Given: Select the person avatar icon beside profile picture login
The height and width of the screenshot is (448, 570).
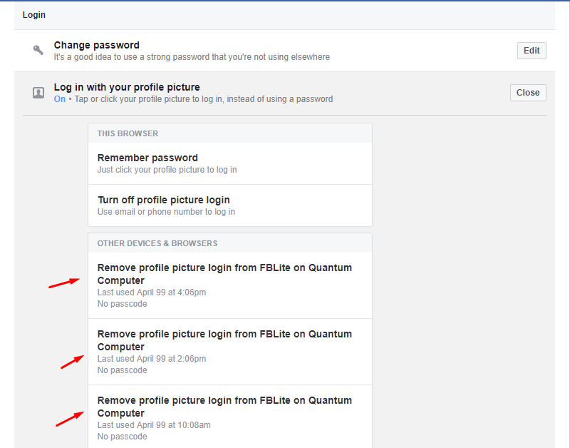Looking at the screenshot, I should pos(38,92).
